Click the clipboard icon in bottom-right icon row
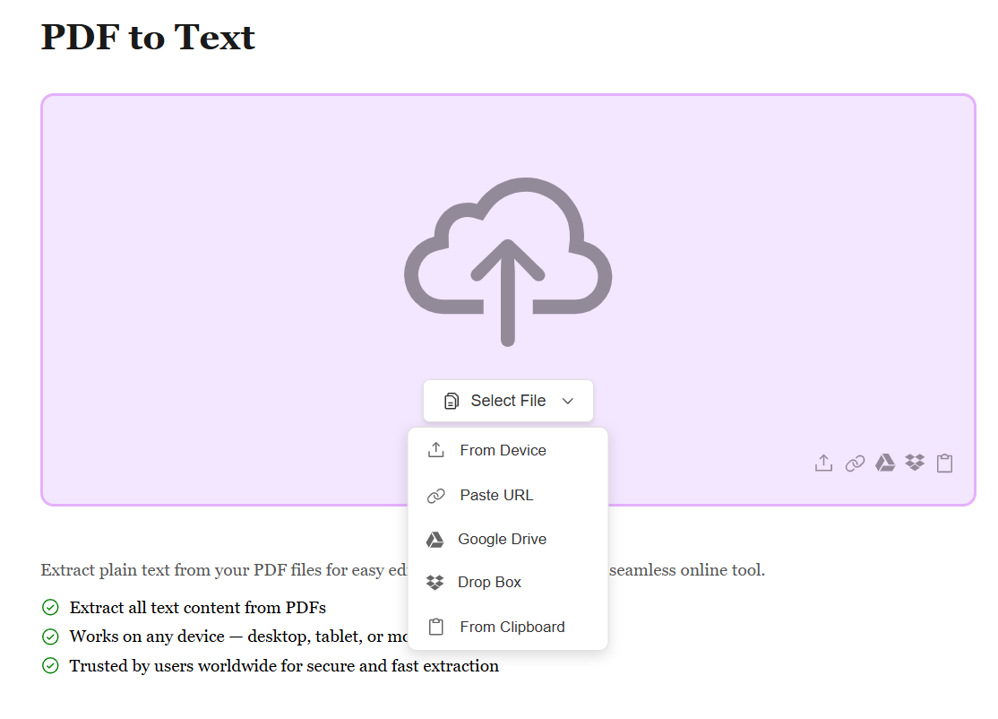 click(944, 463)
